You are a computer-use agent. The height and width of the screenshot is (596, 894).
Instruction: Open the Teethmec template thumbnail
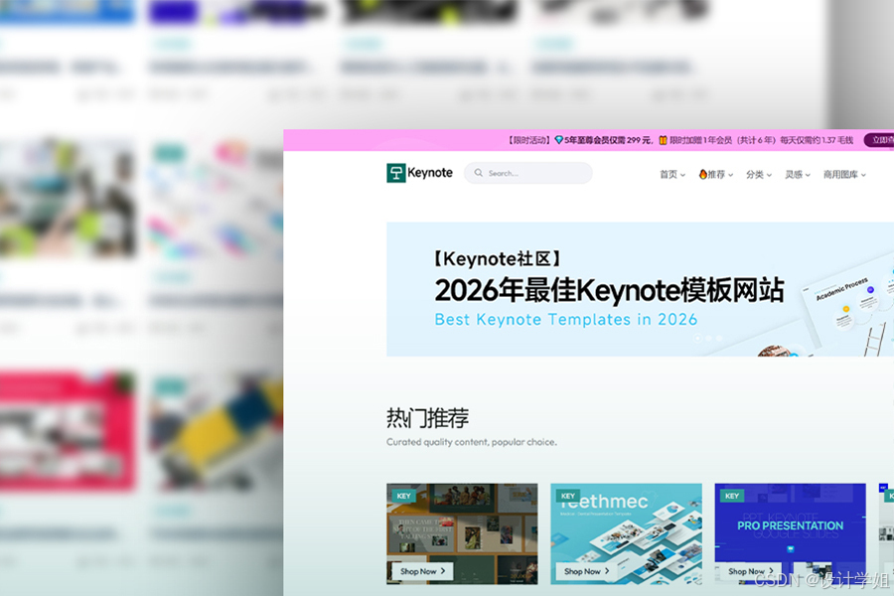point(626,533)
